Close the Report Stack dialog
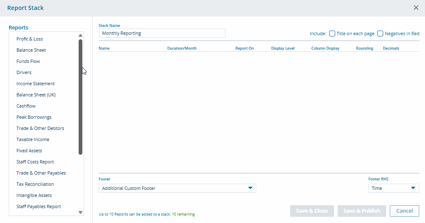The image size is (425, 223). (x=416, y=8)
